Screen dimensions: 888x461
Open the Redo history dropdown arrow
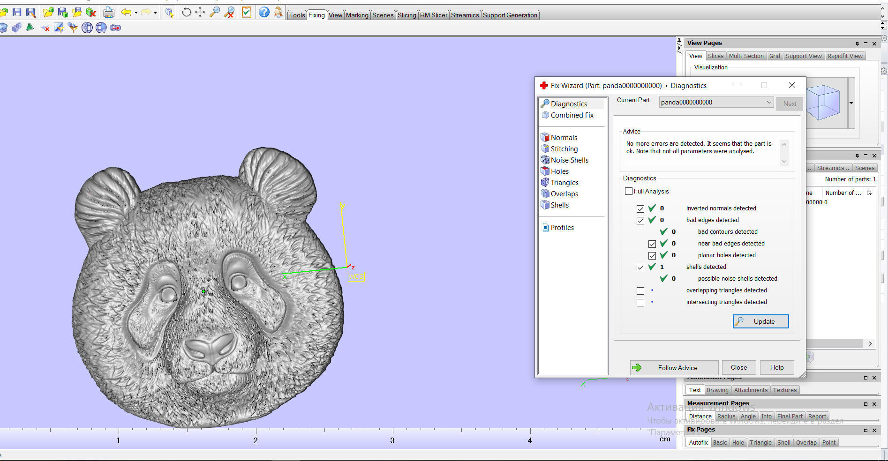pos(155,13)
